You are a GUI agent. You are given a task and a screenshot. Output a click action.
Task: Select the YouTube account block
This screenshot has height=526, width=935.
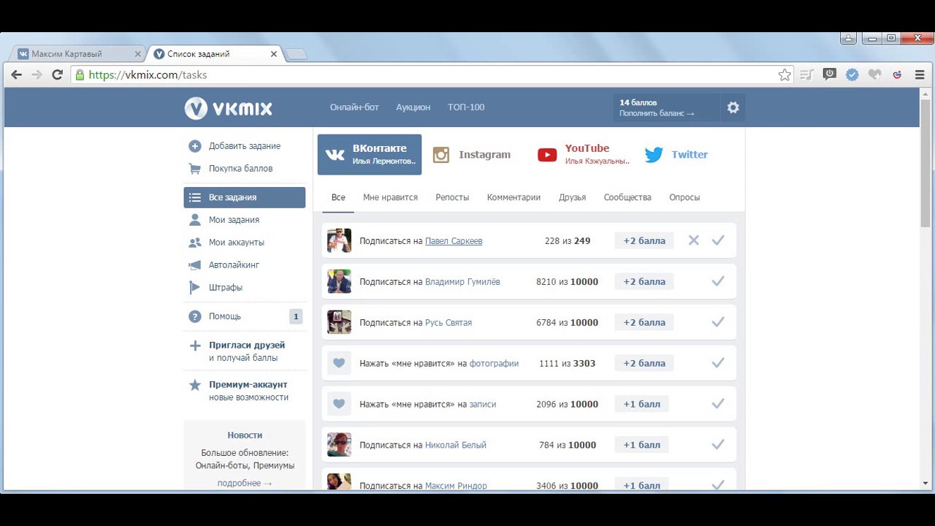(x=584, y=154)
